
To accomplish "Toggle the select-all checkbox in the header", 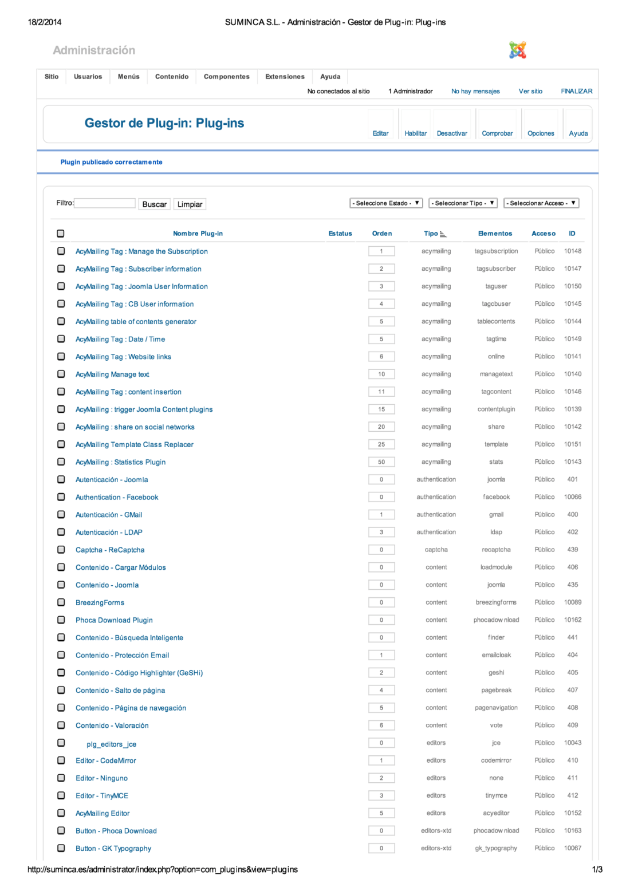I will pyautogui.click(x=61, y=234).
